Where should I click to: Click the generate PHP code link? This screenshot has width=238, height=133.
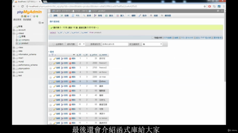point(203,38)
